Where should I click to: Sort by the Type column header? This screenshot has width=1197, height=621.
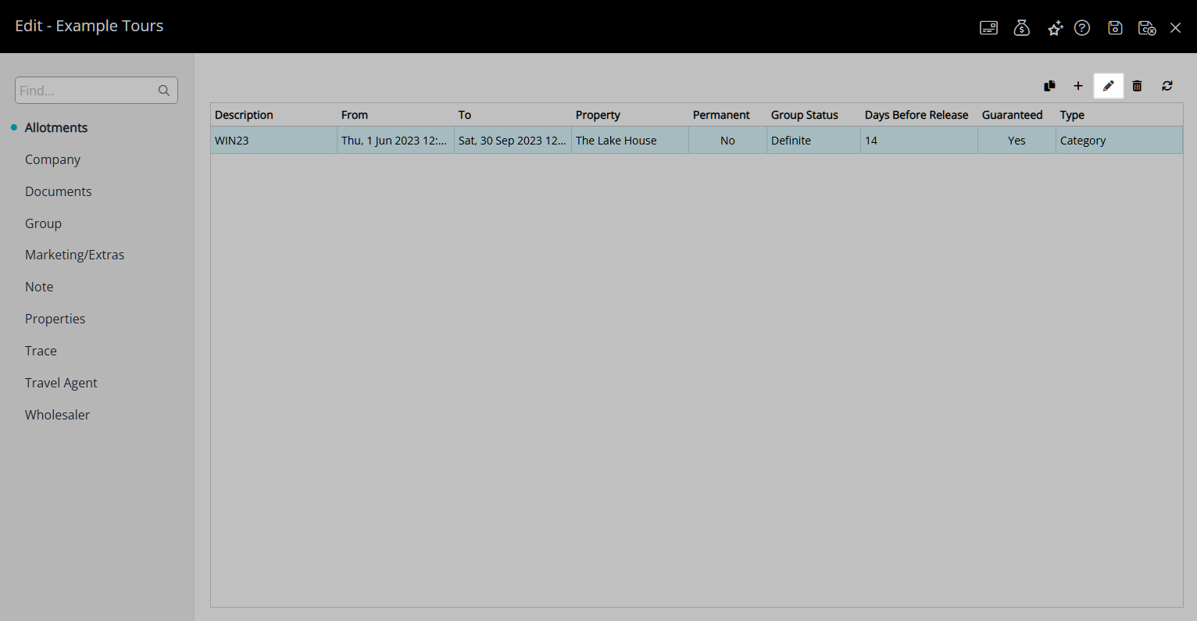(x=1119, y=115)
